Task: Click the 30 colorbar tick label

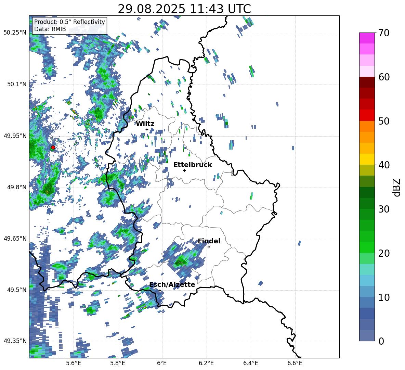Action: [x=384, y=209]
